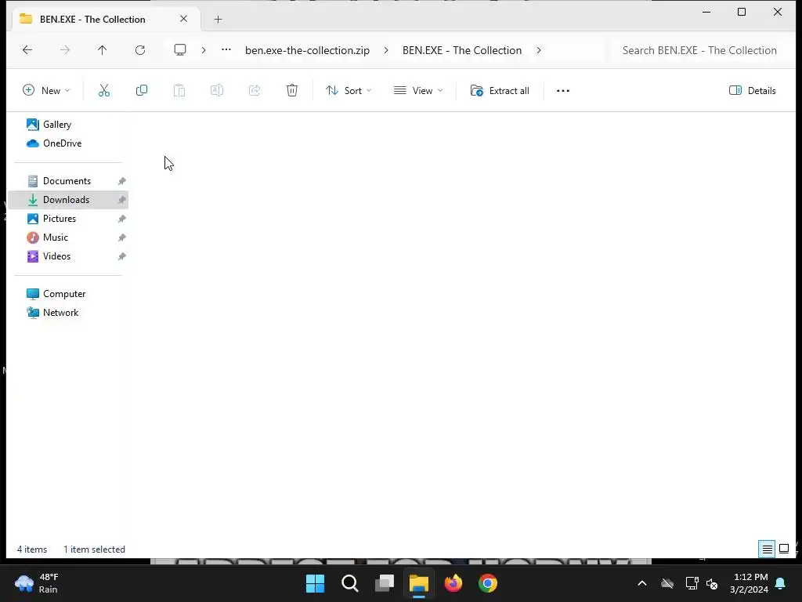The width and height of the screenshot is (802, 602).
Task: Minimize the File Explorer window
Action: point(707,12)
